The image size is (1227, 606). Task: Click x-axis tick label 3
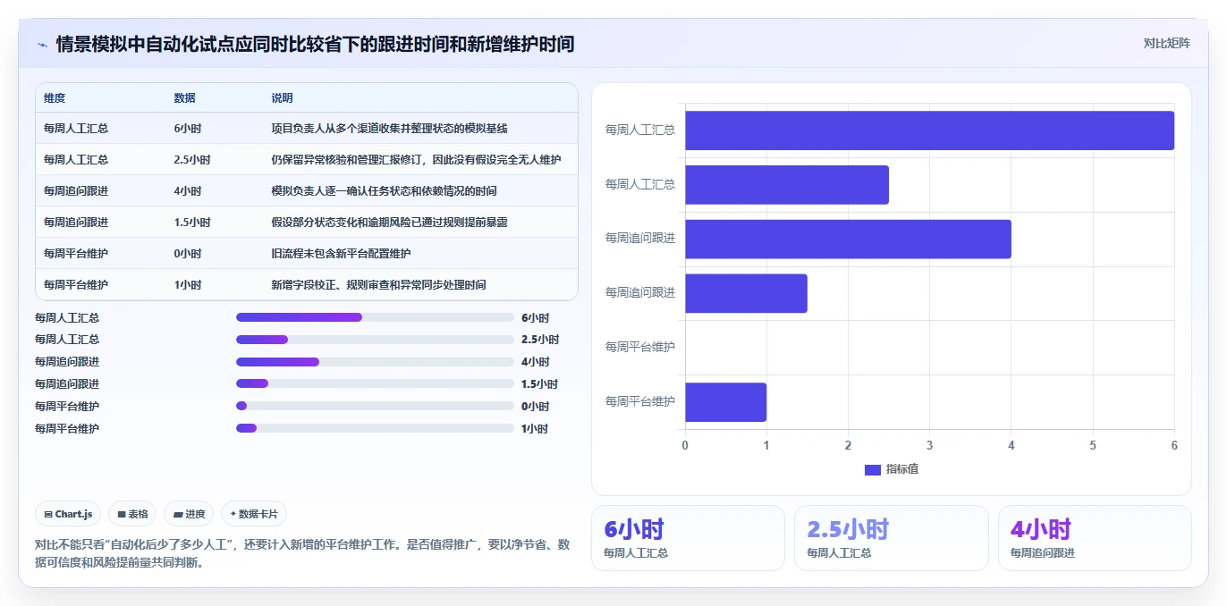(x=929, y=445)
